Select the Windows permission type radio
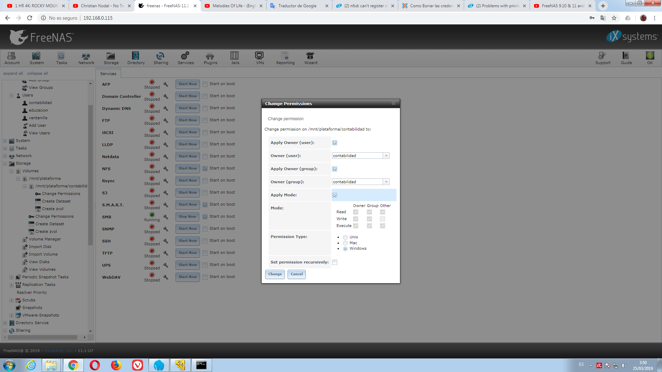The image size is (662, 372). [x=345, y=249]
